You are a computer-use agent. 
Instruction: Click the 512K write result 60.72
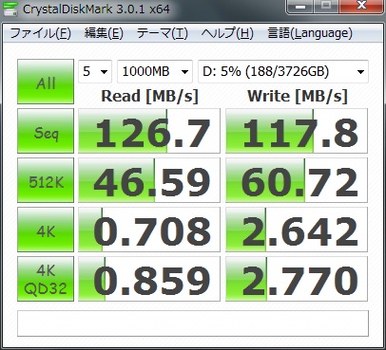click(297, 180)
